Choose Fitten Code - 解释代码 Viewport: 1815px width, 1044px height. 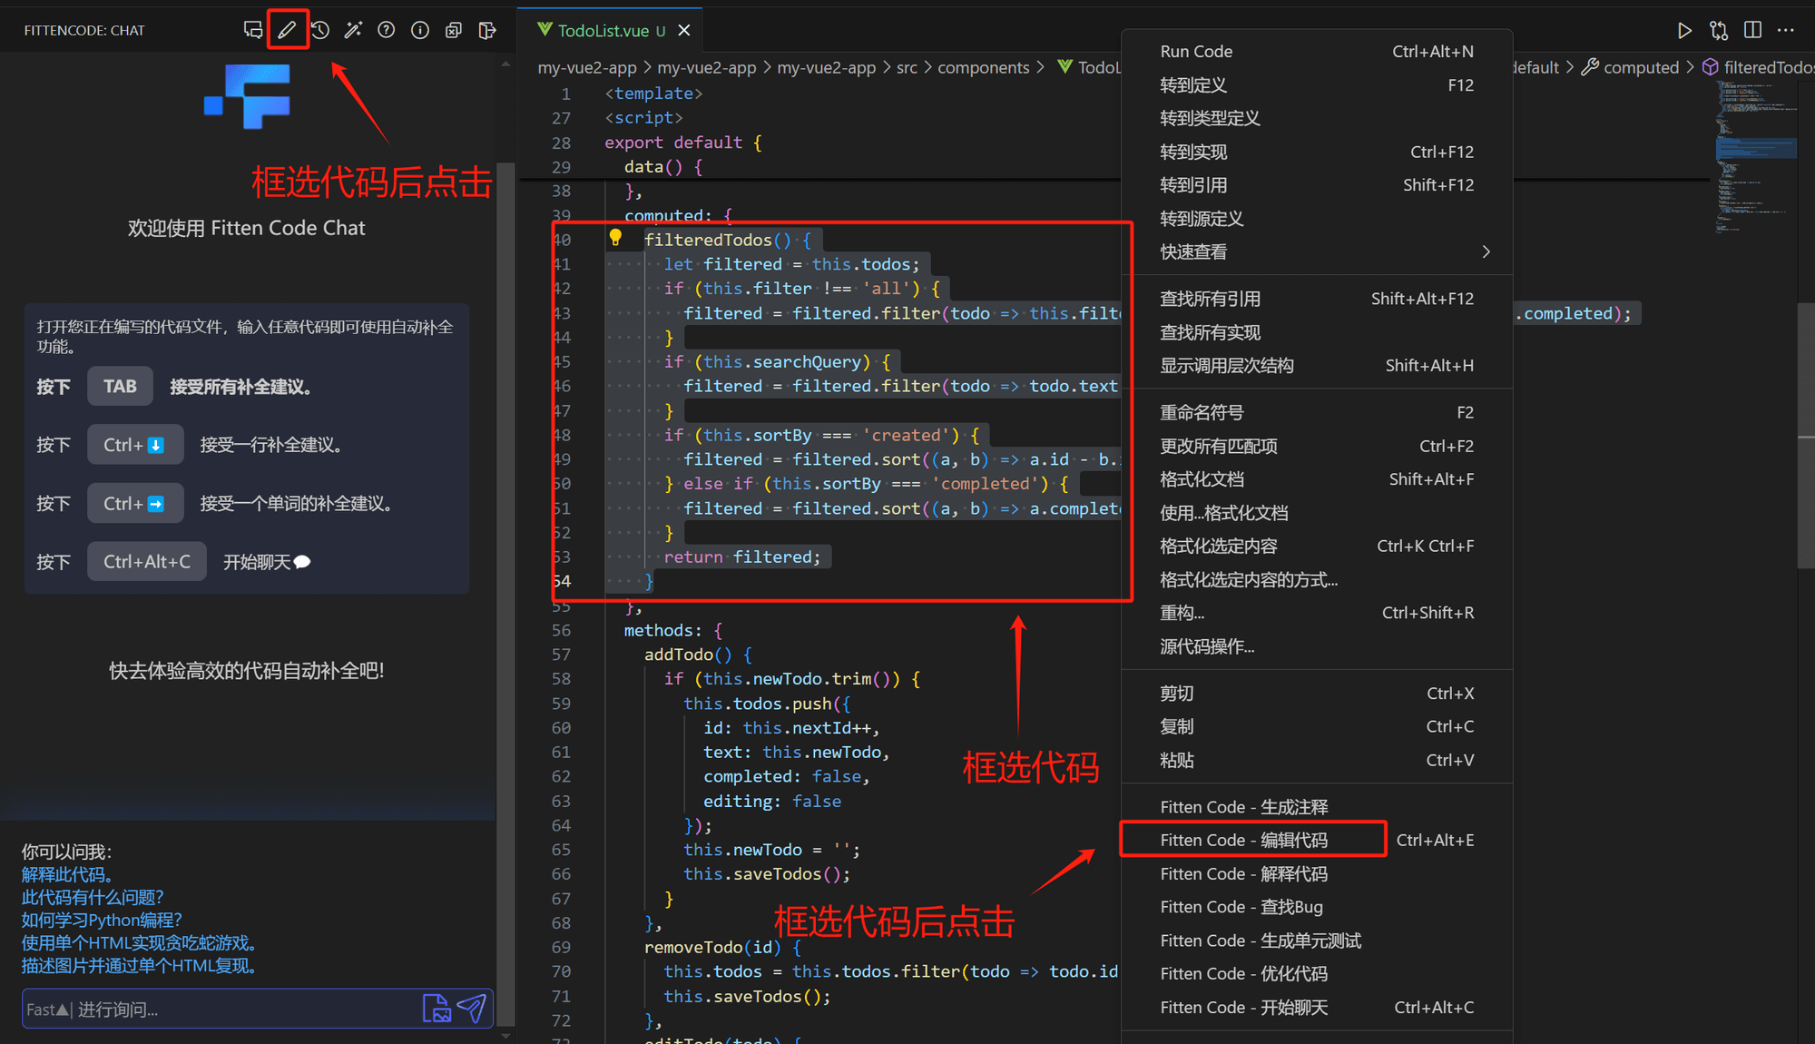click(1317, 873)
